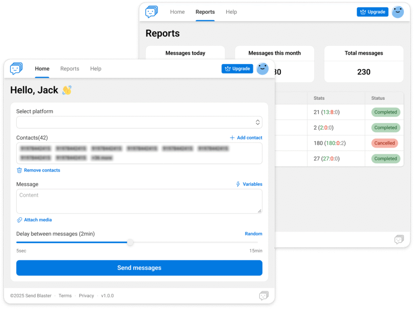Viewport: 414px width, 309px height.
Task: Open Help tab in Reports window
Action: [231, 12]
